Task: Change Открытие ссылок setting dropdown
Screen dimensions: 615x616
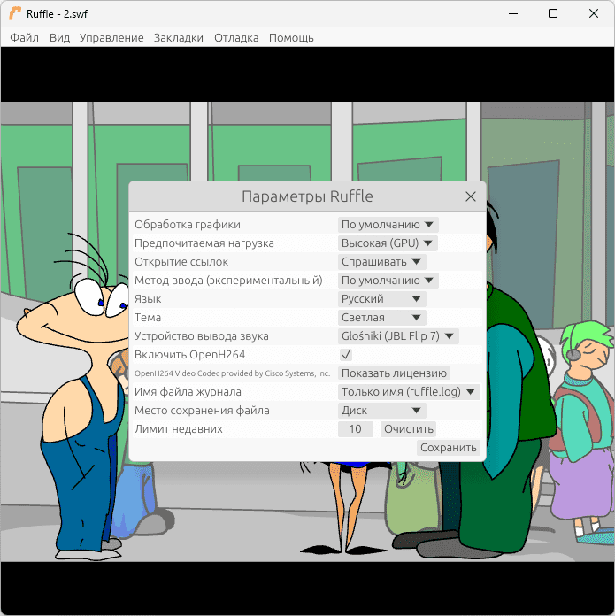Action: [381, 262]
